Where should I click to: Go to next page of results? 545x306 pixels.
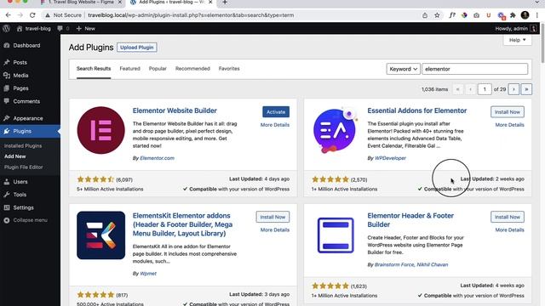tap(513, 89)
